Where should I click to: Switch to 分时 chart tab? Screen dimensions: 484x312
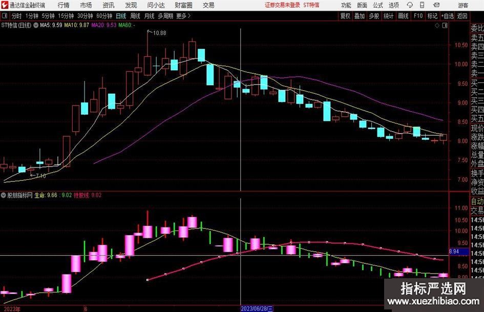point(17,16)
